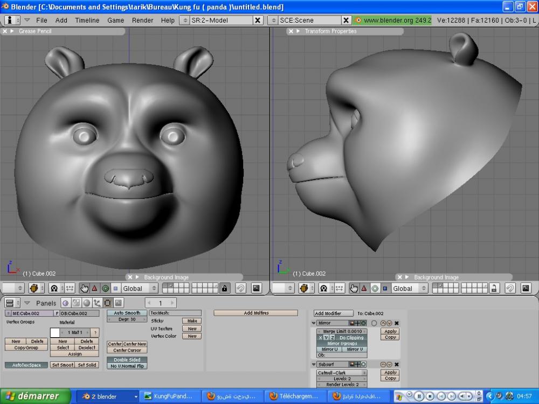The image size is (539, 404).
Task: Toggle the hand manipulator button in right viewport
Action: [x=354, y=288]
